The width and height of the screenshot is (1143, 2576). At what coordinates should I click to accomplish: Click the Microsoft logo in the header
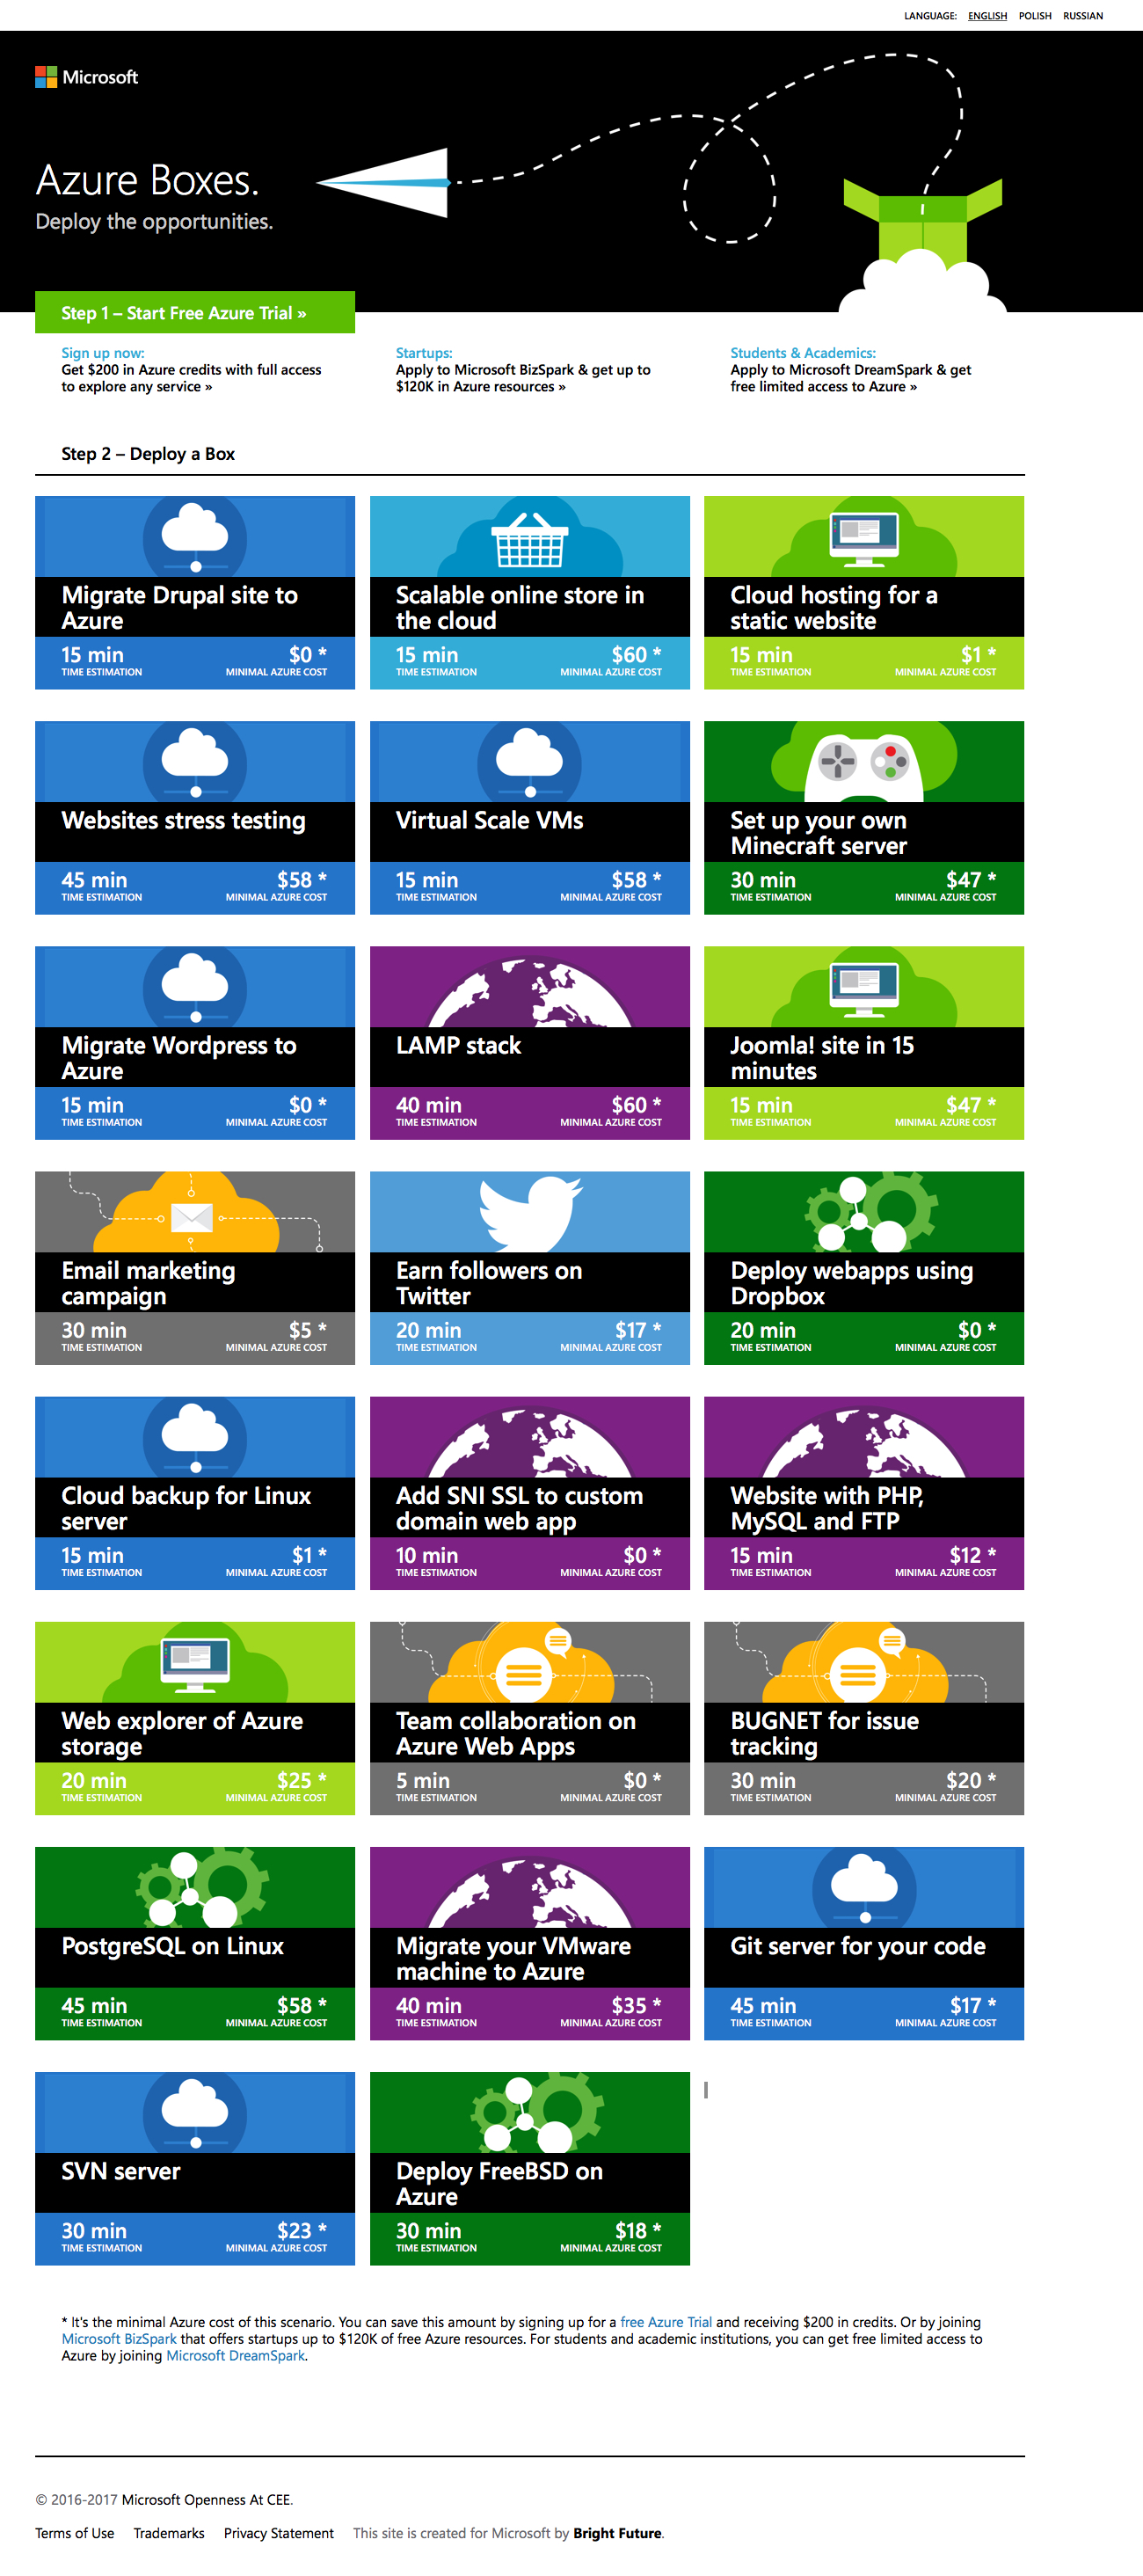point(87,77)
